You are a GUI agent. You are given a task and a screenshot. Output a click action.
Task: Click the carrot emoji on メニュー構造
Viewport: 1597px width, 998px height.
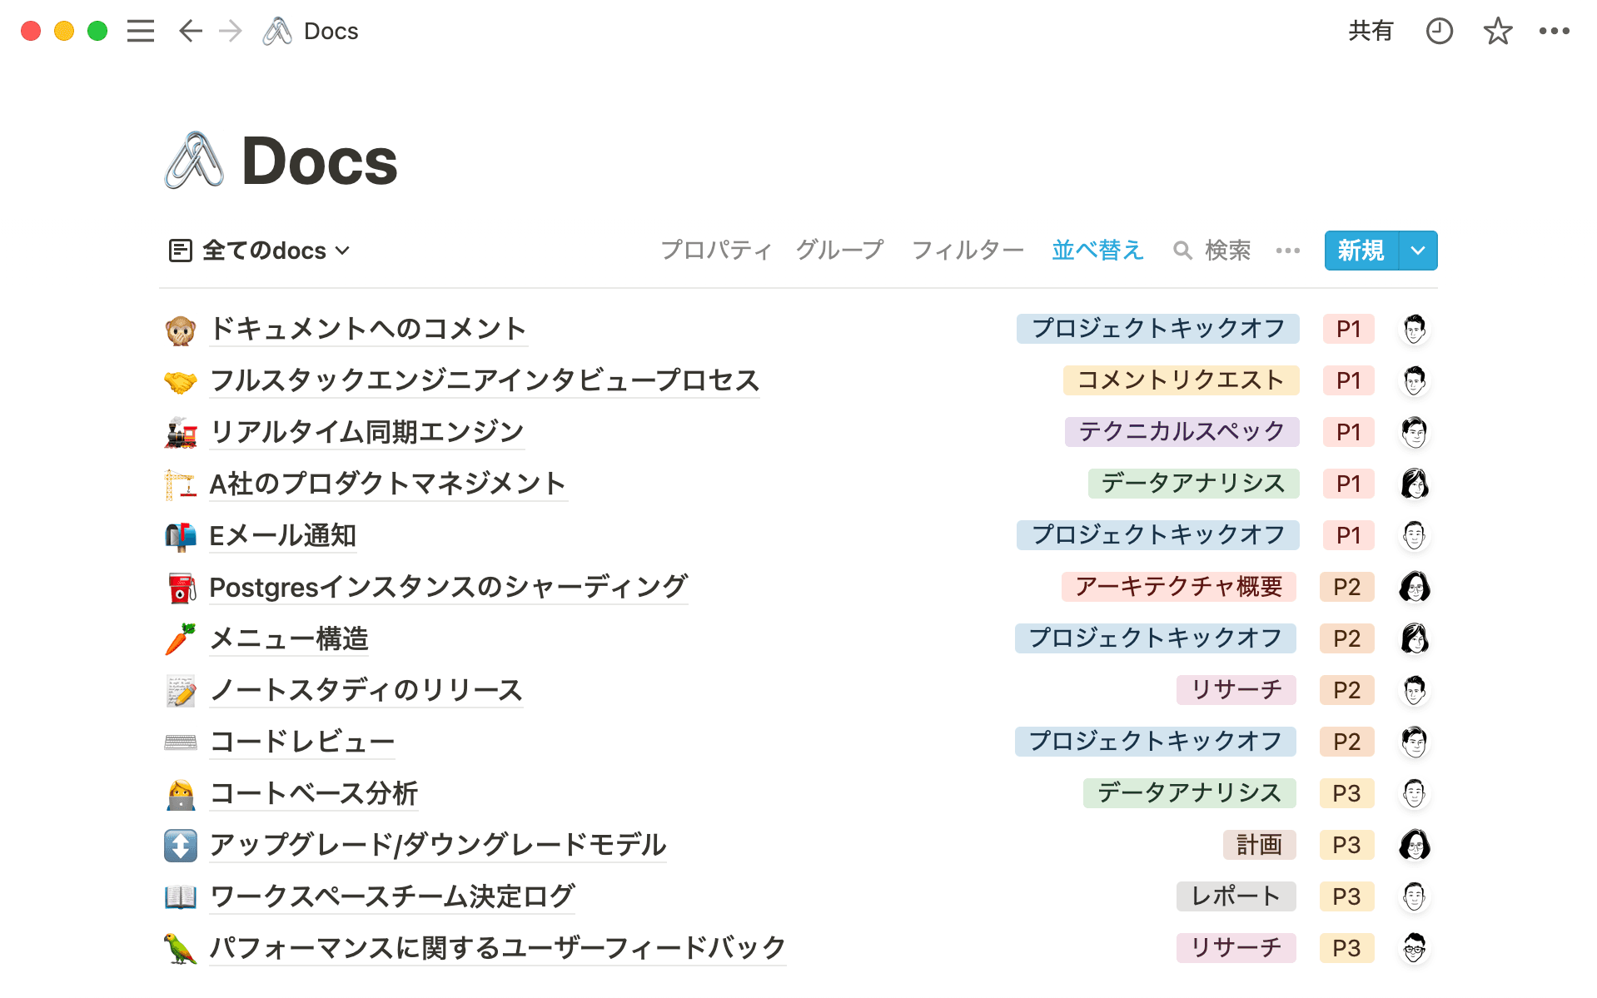(x=180, y=638)
